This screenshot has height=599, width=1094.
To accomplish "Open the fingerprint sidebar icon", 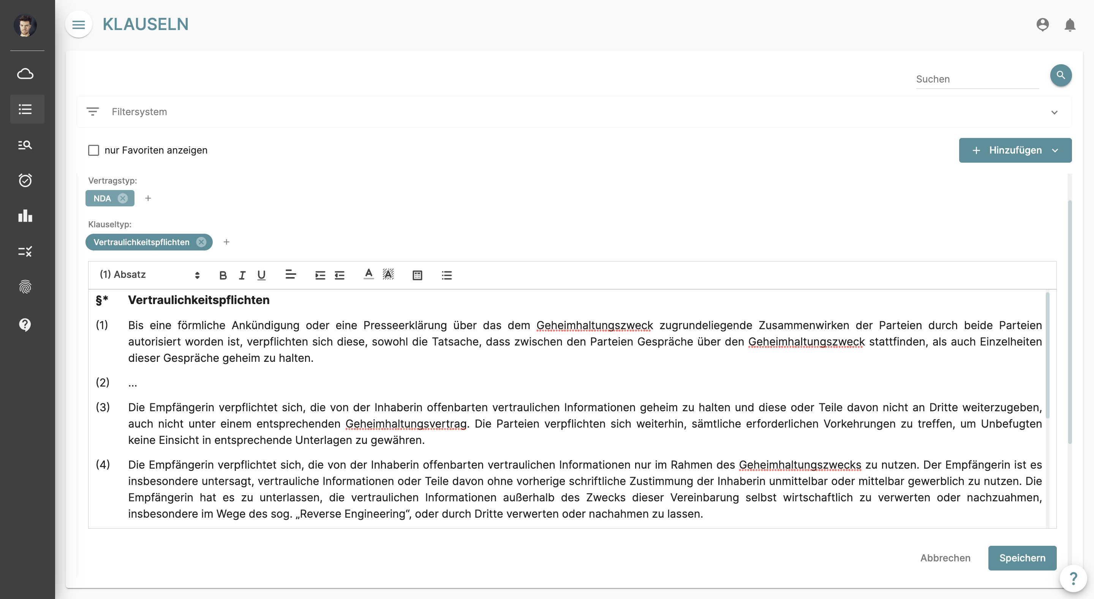I will click(x=25, y=287).
